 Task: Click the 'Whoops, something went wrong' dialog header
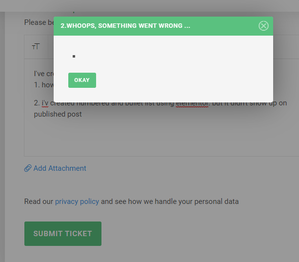pos(163,26)
